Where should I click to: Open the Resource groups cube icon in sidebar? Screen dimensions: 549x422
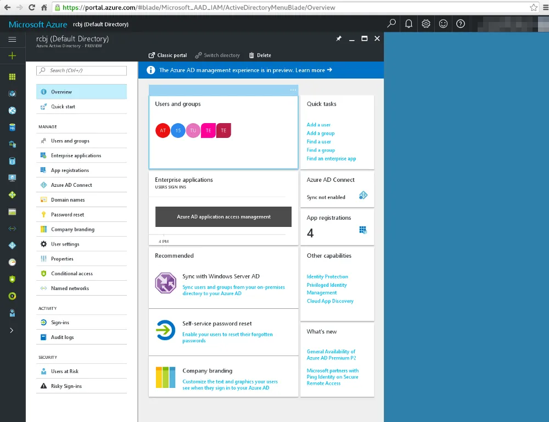[x=12, y=93]
